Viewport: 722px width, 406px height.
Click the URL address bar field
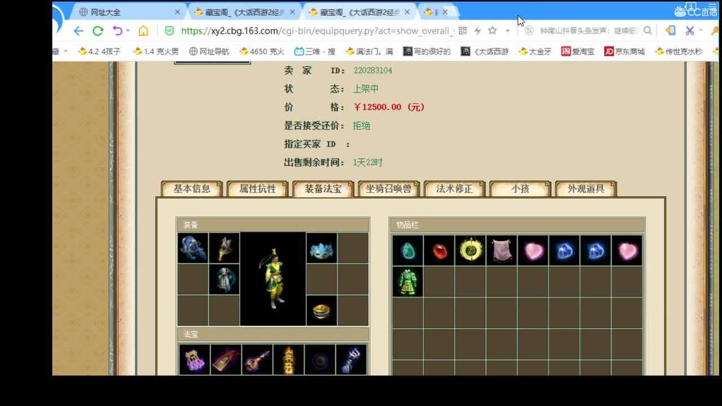pyautogui.click(x=318, y=30)
